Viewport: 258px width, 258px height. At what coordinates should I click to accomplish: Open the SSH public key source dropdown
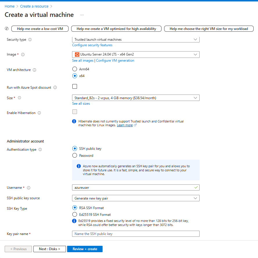[x=136, y=198]
